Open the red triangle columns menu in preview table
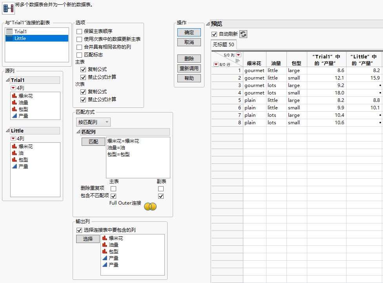The width and height of the screenshot is (383, 283). pyautogui.click(x=238, y=55)
